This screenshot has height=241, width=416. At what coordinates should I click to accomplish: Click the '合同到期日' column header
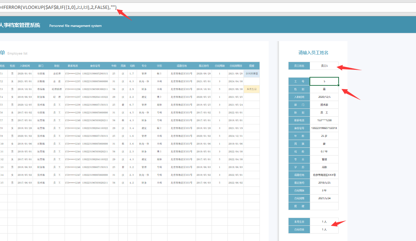(x=236, y=66)
